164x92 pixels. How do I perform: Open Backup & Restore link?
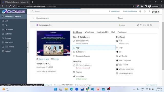(83, 56)
